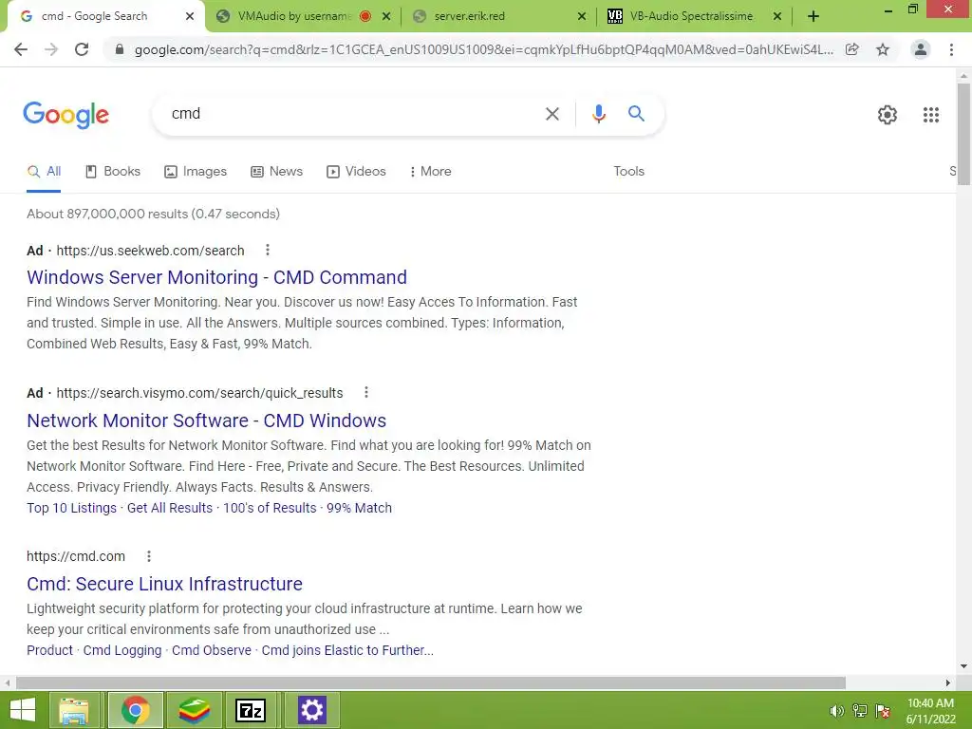Open the Get All Results sitelink
Screen dimensions: 972x729
170,508
